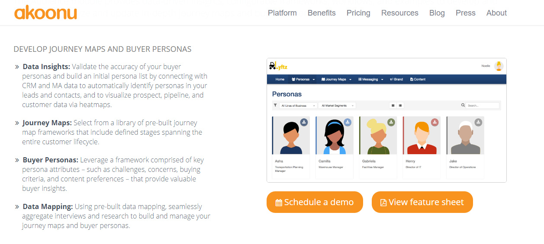The image size is (544, 244).
Task: Select Henry's persona thumbnail
Action: (x=422, y=136)
